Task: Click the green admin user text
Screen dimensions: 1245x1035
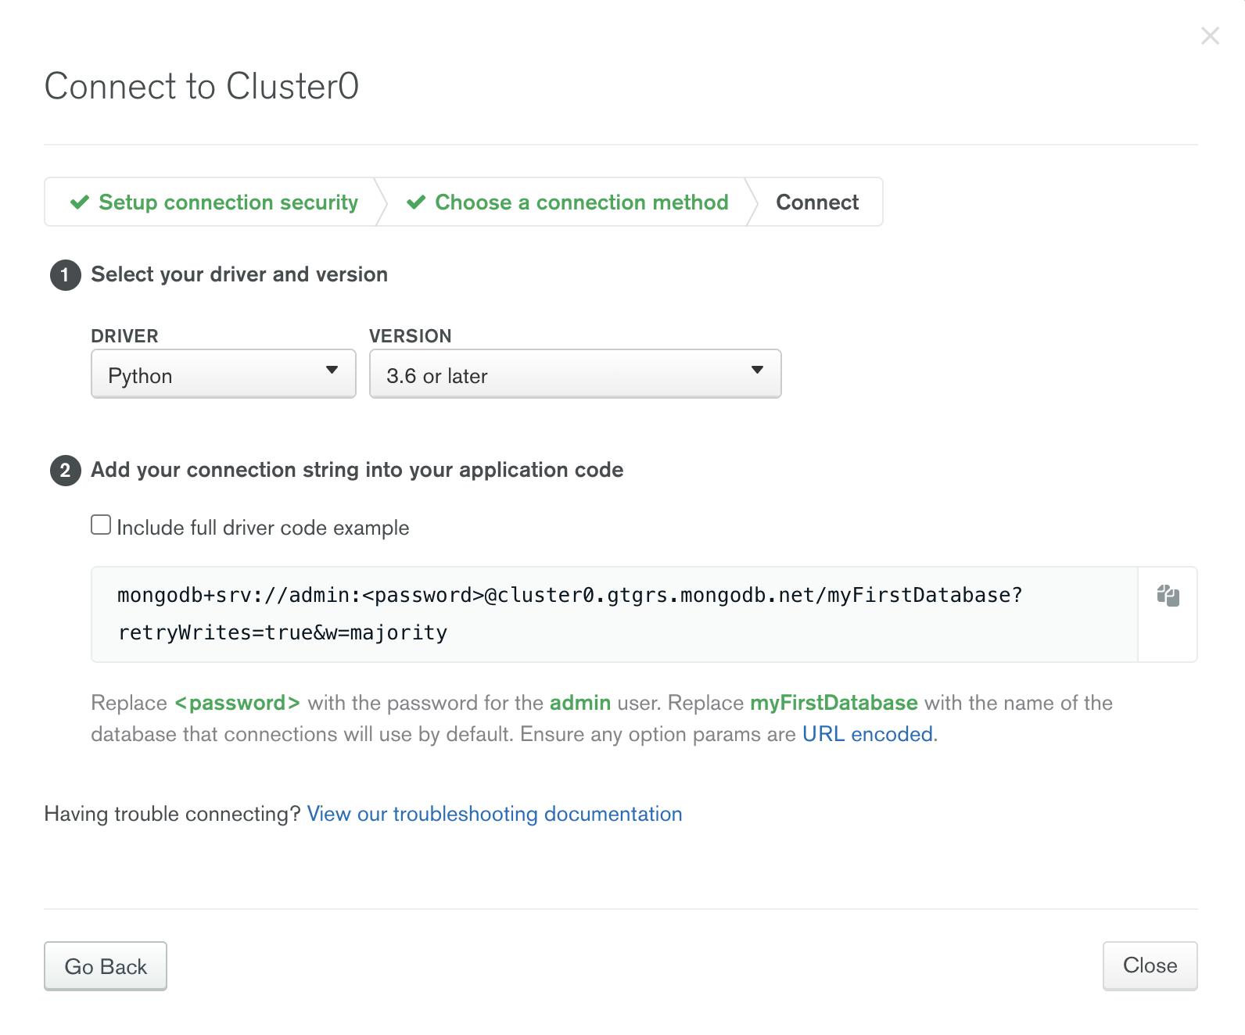Action: pyautogui.click(x=580, y=703)
